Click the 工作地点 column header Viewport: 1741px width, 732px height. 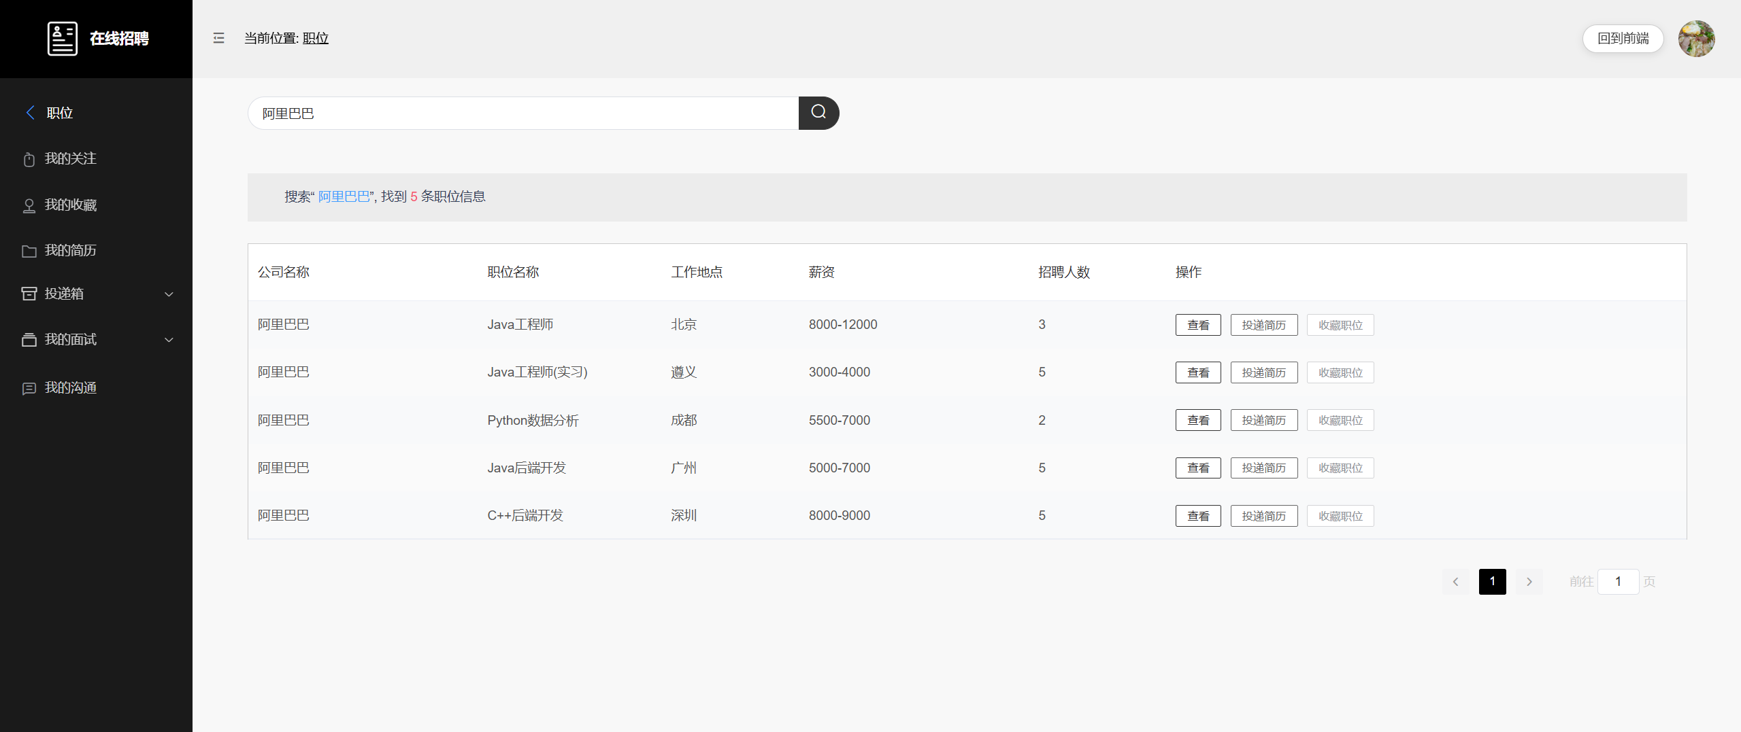point(697,273)
